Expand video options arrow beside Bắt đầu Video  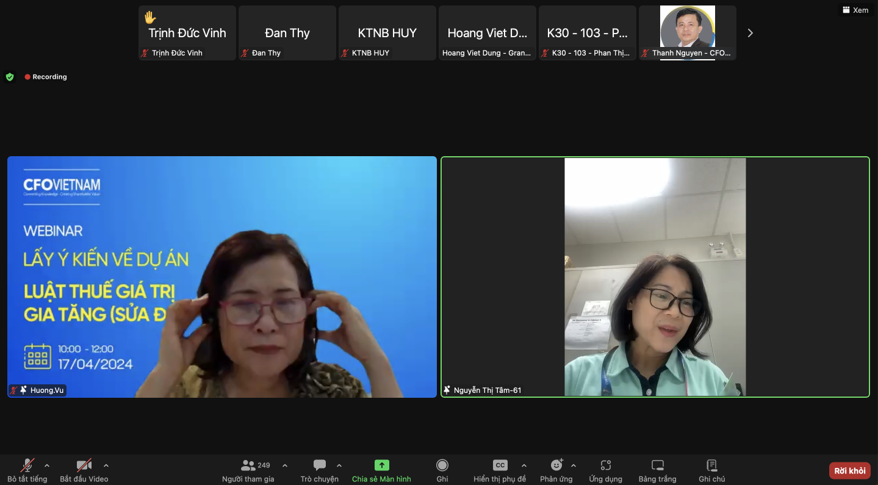(x=106, y=465)
